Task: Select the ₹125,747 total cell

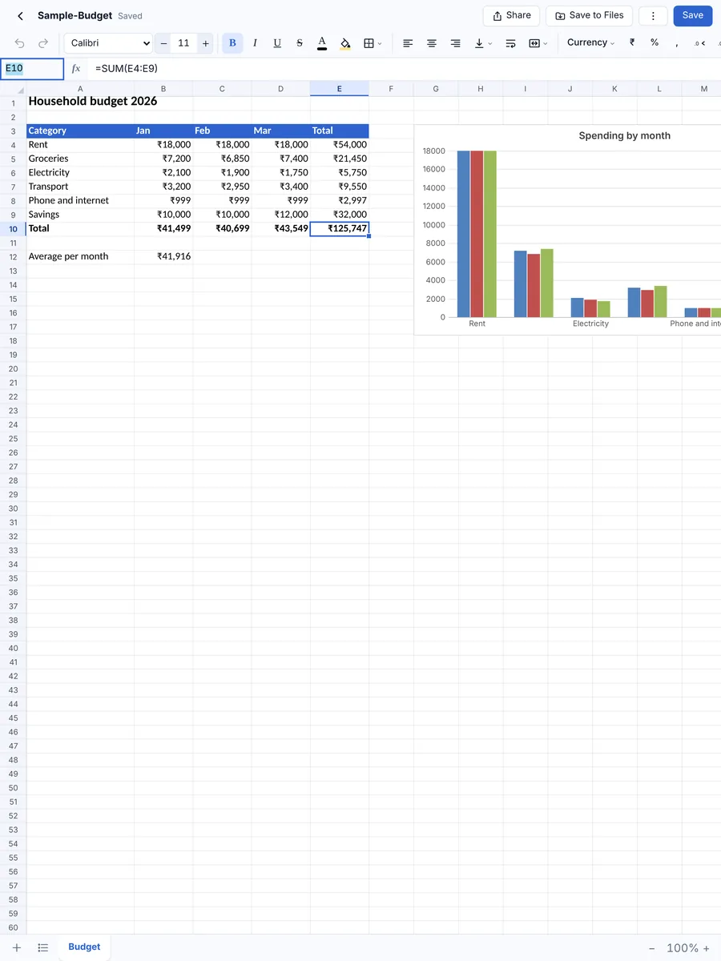Action: click(340, 229)
